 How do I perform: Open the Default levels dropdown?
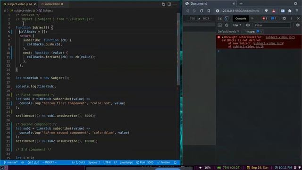click(228, 32)
